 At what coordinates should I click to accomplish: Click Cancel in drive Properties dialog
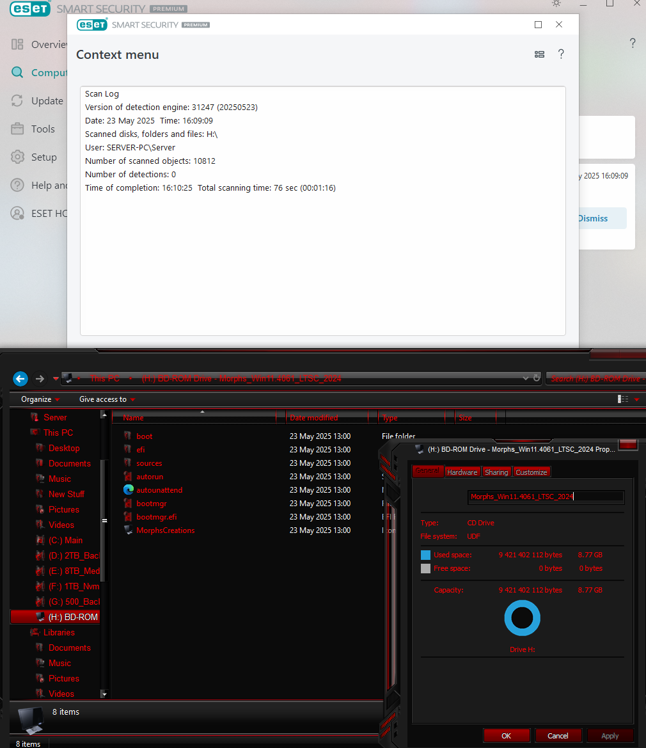coord(558,736)
